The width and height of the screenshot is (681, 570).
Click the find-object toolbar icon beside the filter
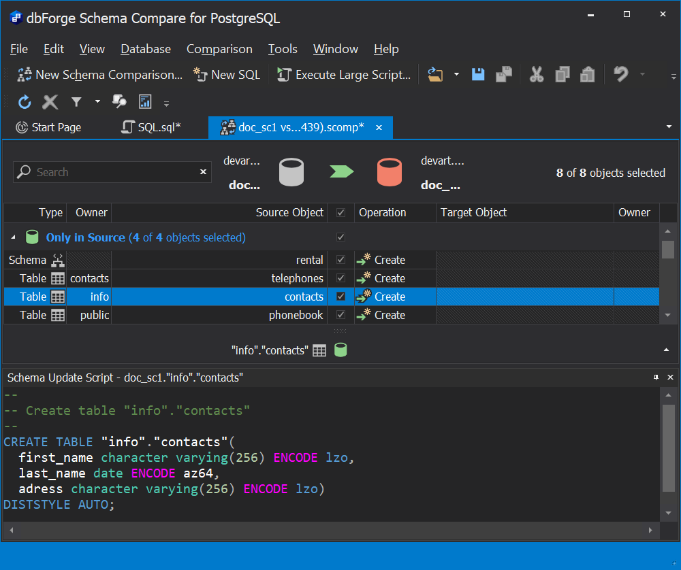point(119,101)
